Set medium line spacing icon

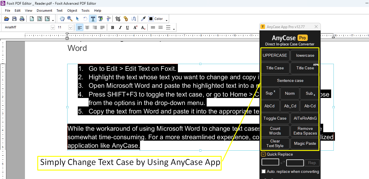[161, 27]
